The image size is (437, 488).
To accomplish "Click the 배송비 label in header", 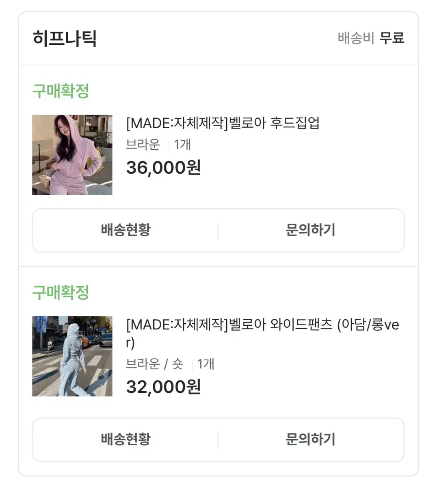I will (x=356, y=38).
